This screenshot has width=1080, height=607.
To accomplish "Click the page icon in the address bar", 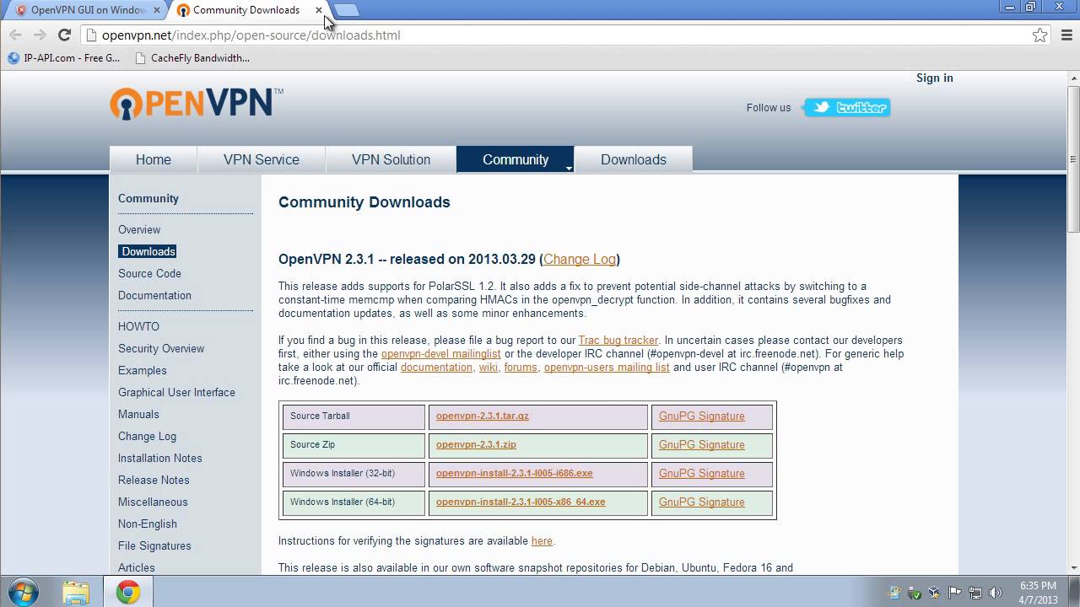I will point(92,35).
